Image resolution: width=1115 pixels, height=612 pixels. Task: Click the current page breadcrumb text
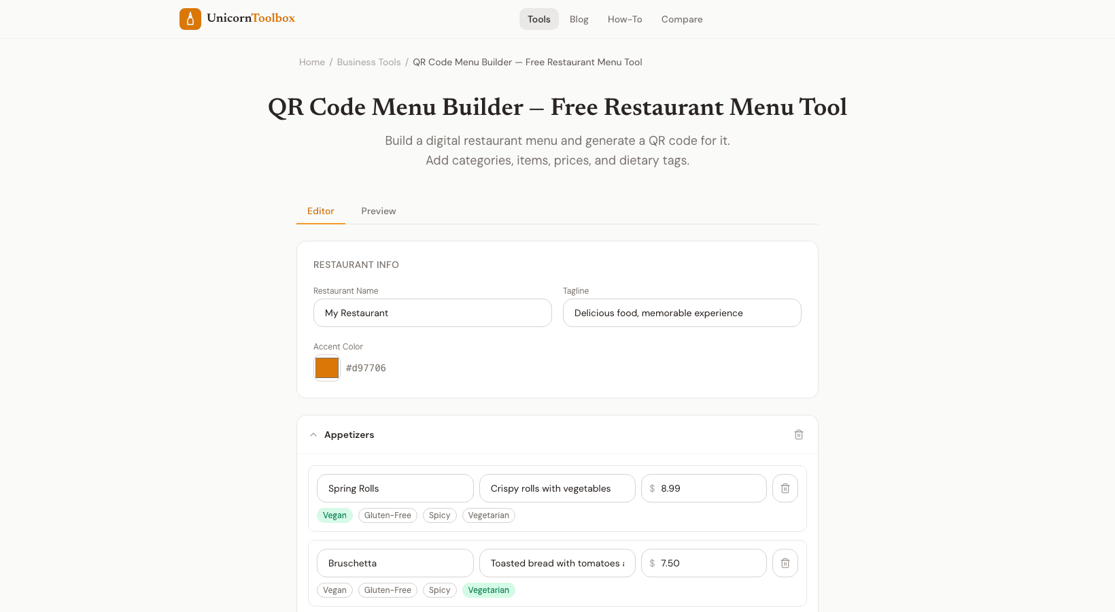[x=528, y=62]
